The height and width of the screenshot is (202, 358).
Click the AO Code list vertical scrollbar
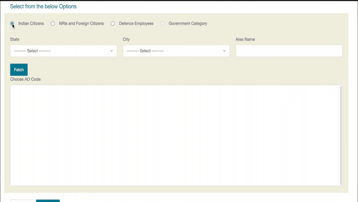pyautogui.click(x=341, y=135)
